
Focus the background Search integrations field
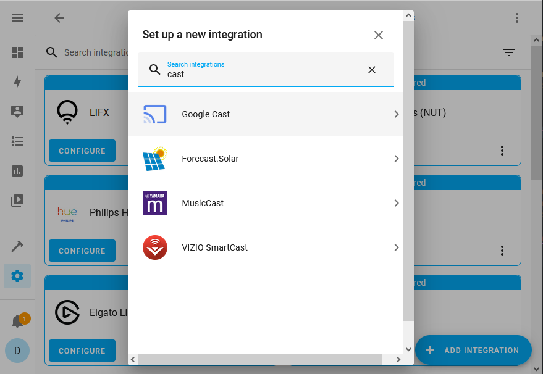[96, 52]
